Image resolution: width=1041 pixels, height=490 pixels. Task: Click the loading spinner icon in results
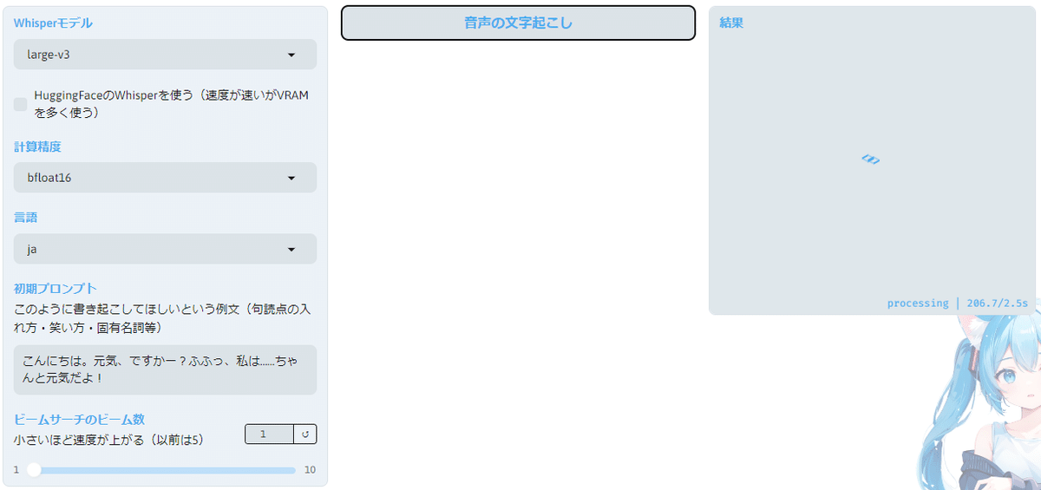point(871,160)
